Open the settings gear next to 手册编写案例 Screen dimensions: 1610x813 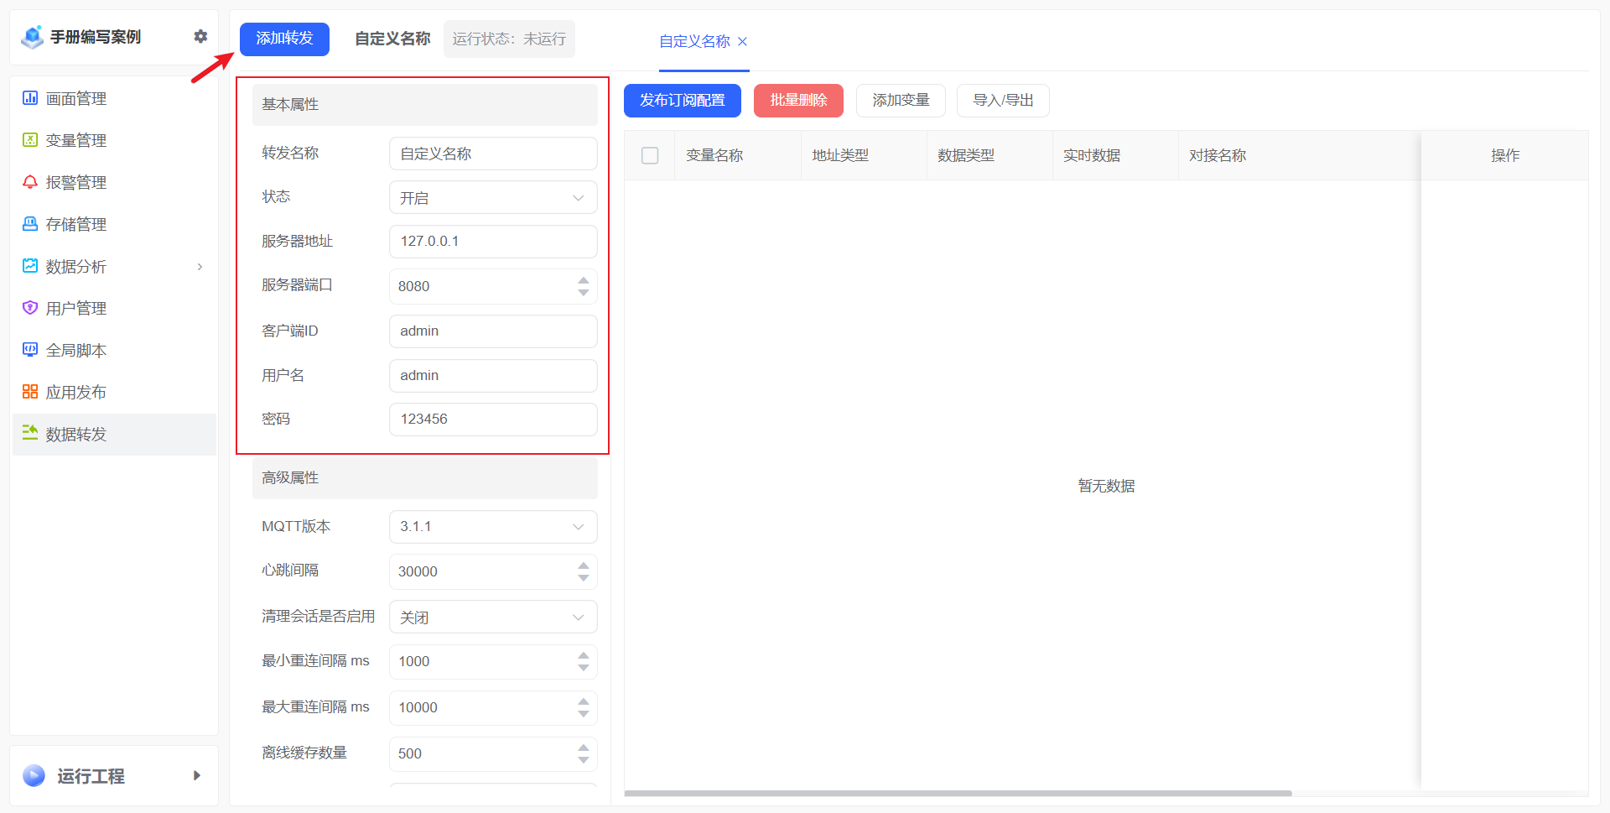coord(200,36)
